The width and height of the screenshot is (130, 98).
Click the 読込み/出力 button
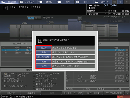pyautogui.click(x=44, y=57)
